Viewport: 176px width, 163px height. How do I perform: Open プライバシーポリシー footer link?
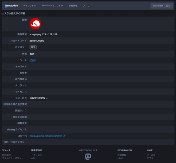[x=13, y=158]
